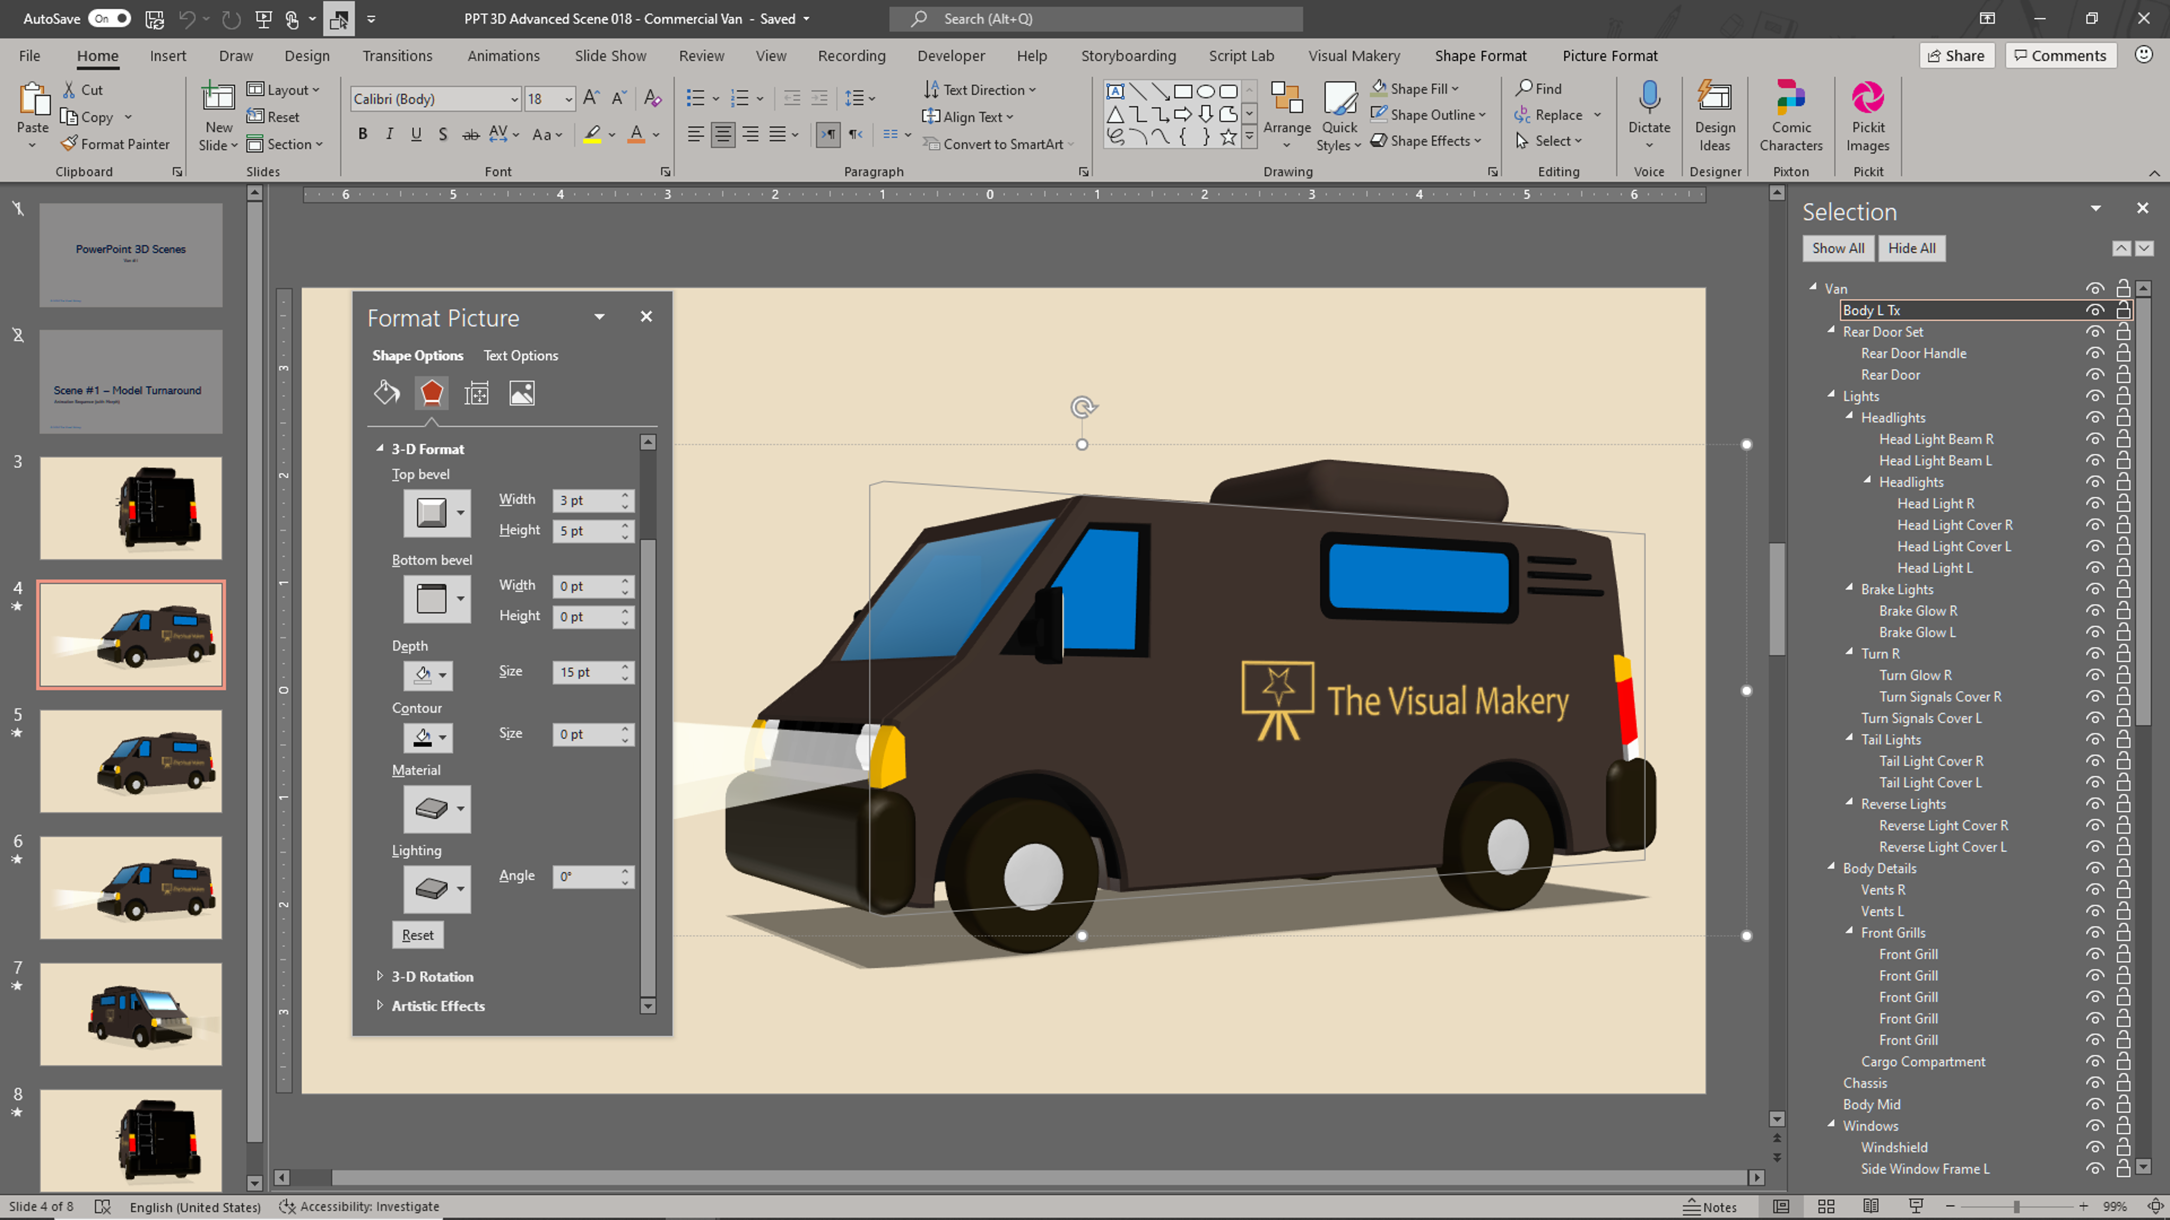Switch to Text Options tab

pyautogui.click(x=520, y=355)
